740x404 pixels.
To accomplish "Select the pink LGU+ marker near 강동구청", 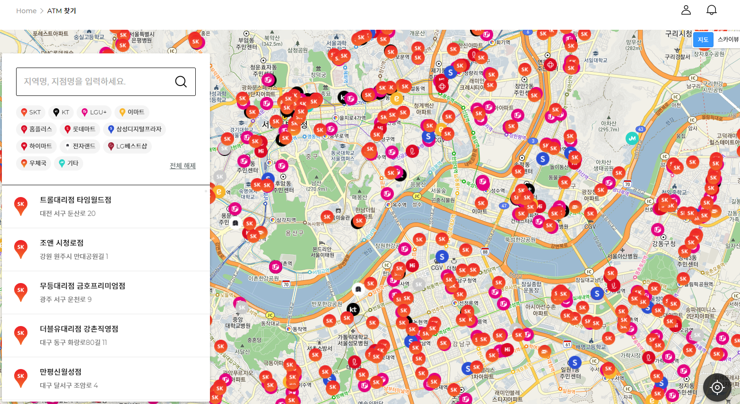I will coord(658,230).
